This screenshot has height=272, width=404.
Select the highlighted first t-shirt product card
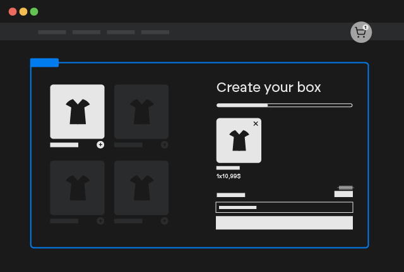pyautogui.click(x=77, y=111)
